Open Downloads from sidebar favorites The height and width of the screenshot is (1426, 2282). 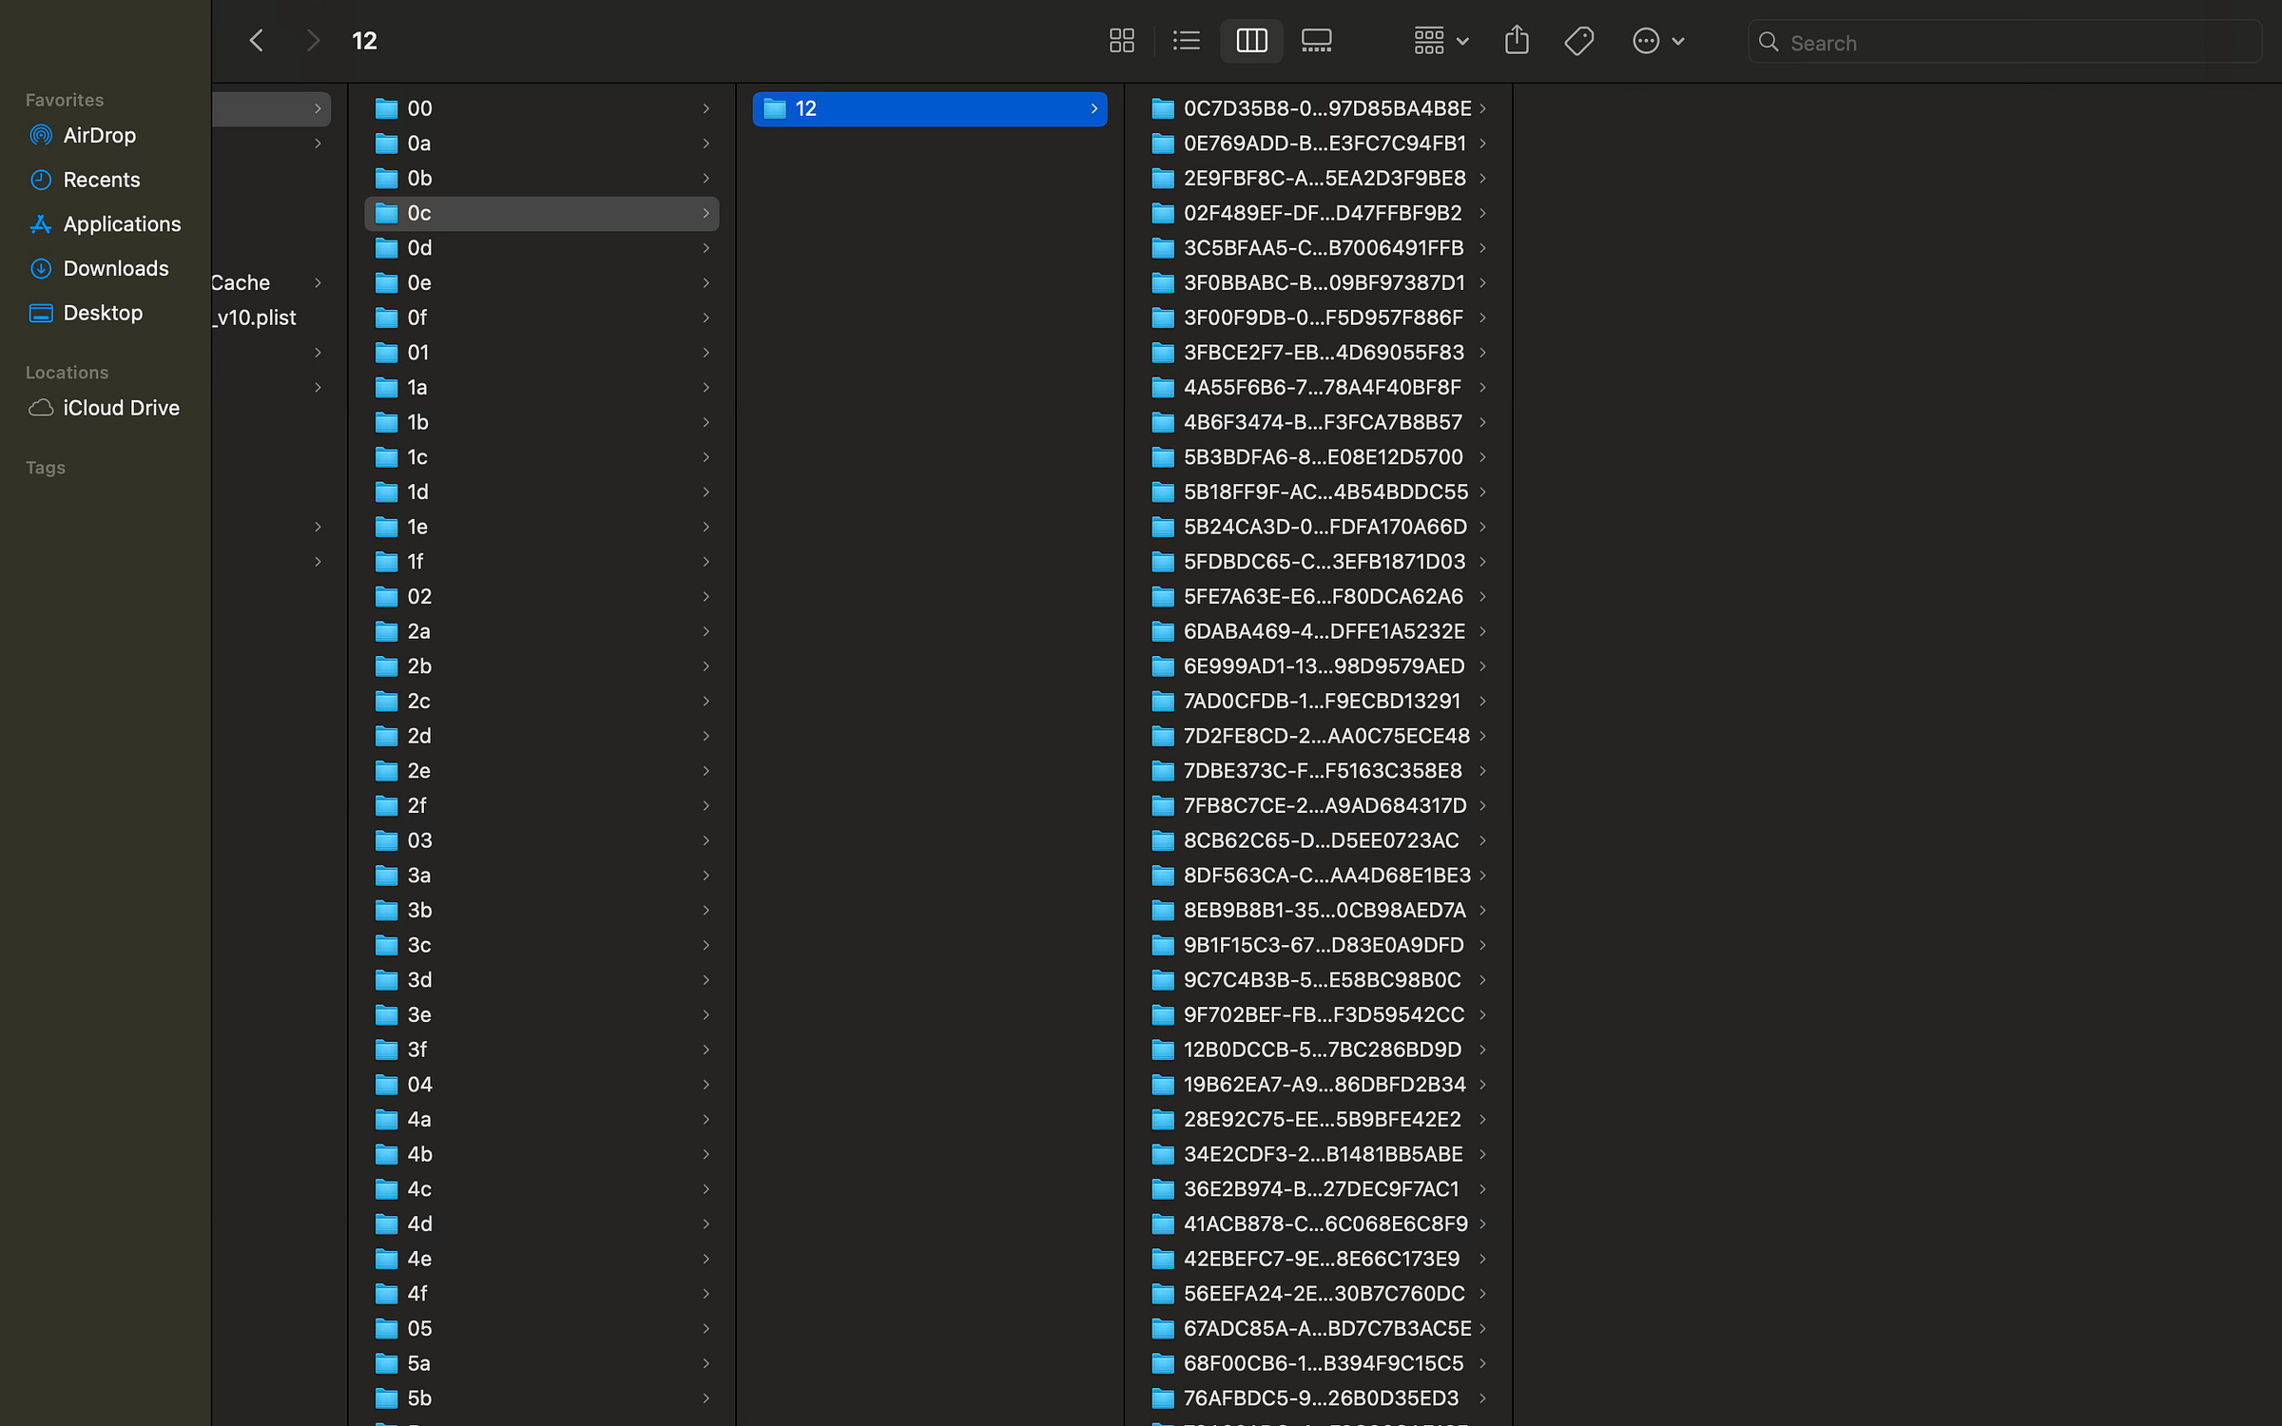tap(115, 268)
